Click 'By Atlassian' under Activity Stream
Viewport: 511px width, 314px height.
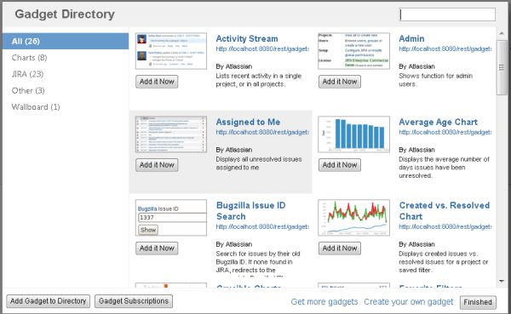pos(234,66)
